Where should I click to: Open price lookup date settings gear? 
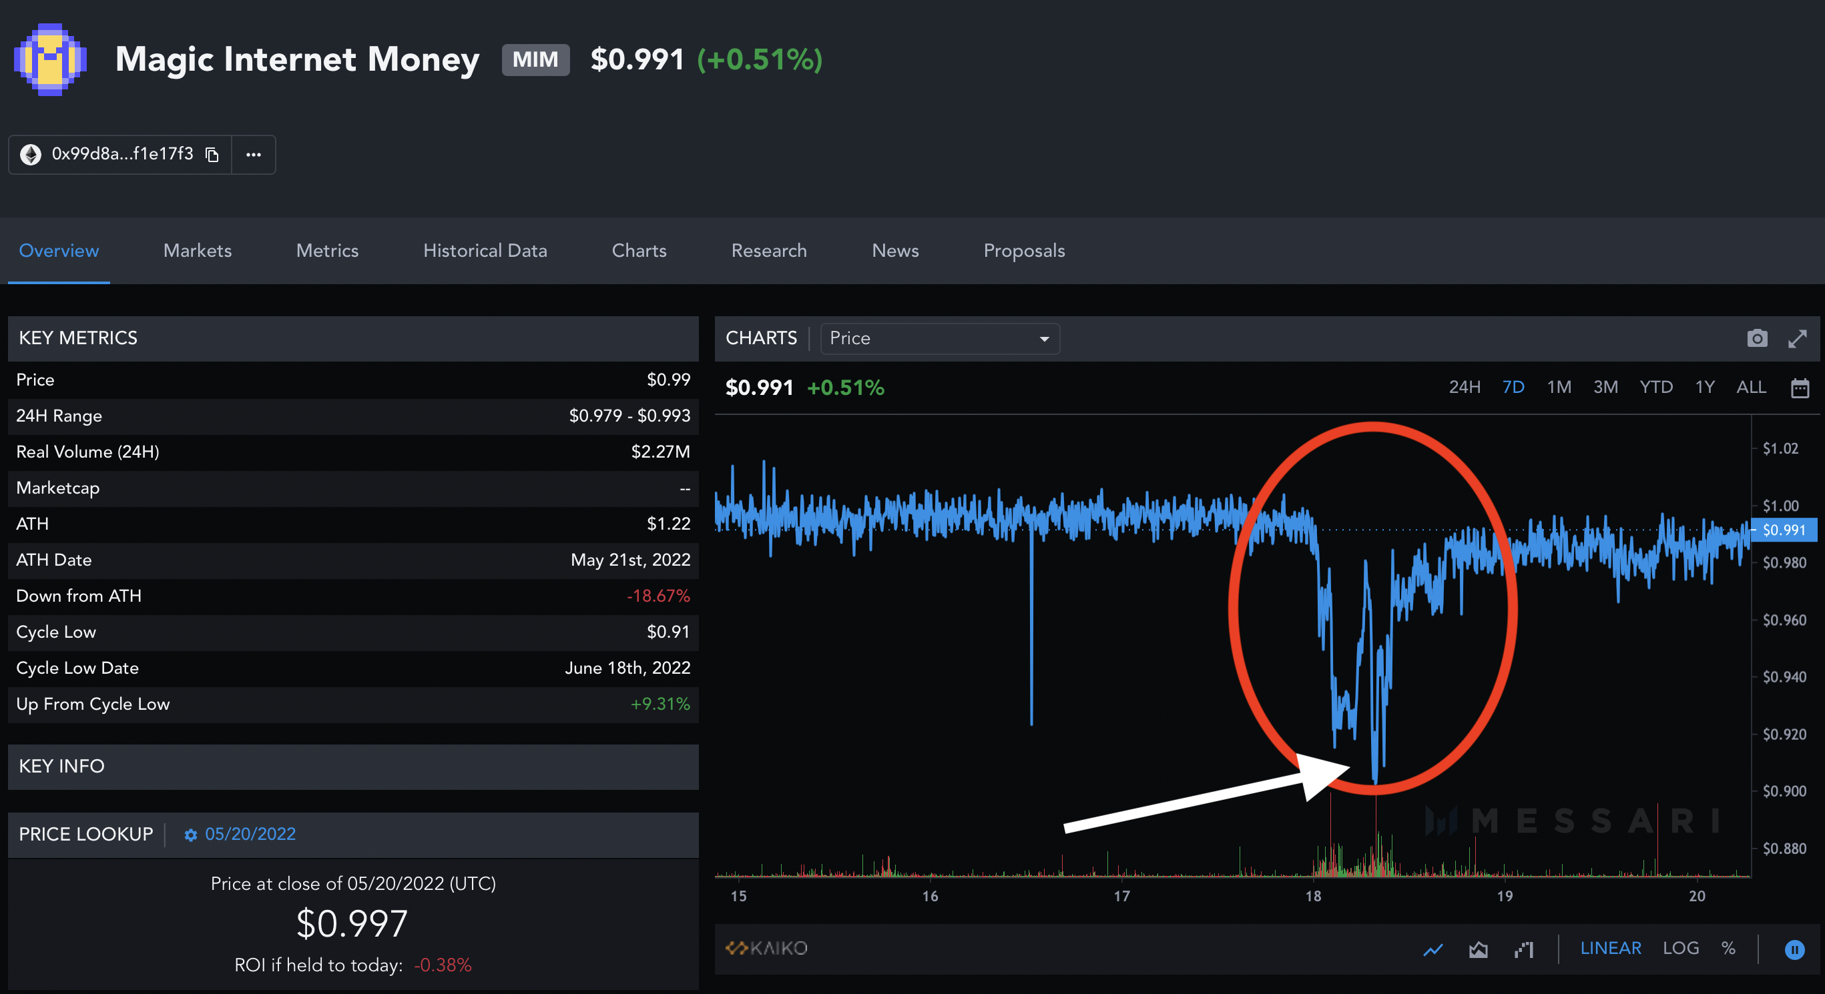click(x=190, y=835)
